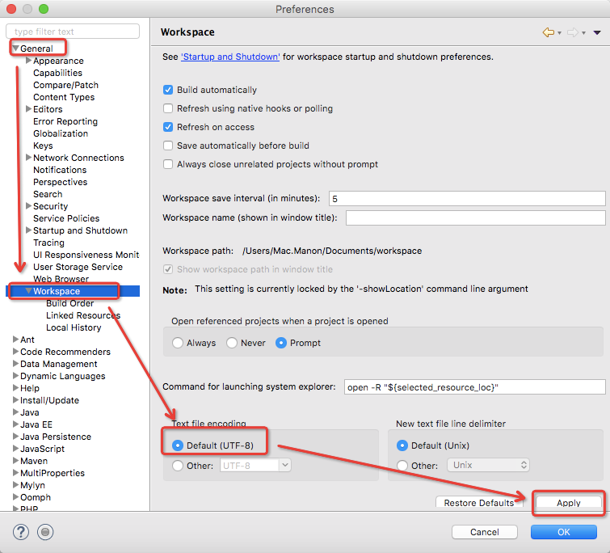Expand the Appearance tree node

point(28,61)
